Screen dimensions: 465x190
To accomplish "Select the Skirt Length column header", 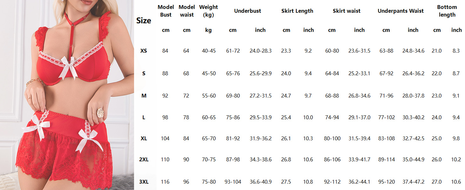I will click(x=297, y=11).
